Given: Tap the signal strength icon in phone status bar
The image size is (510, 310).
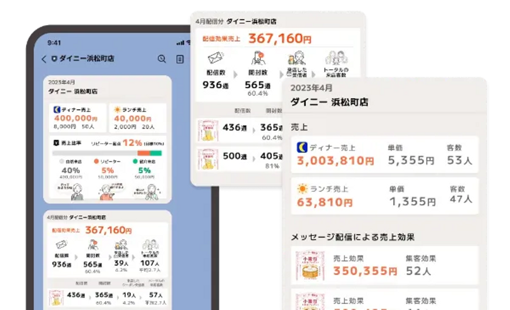Looking at the screenshot, I should pyautogui.click(x=180, y=43).
